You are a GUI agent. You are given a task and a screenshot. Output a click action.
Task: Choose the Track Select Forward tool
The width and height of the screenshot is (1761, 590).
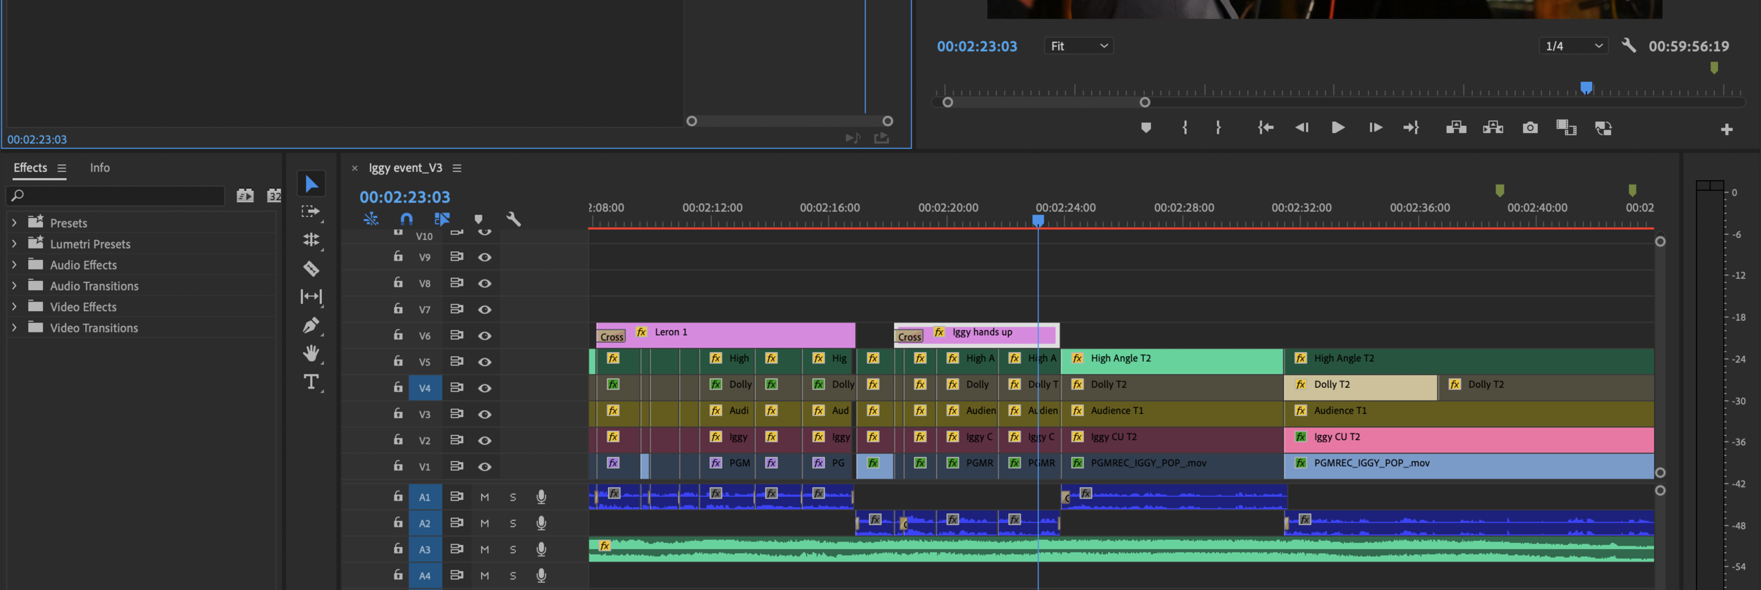311,211
